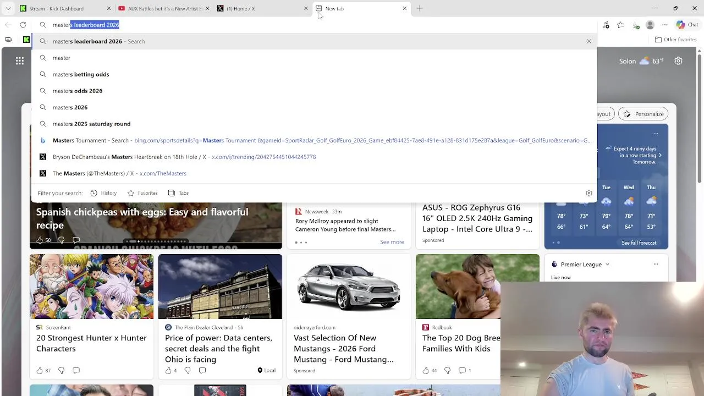Select suggestion masters odds 2026
704x396 pixels.
[x=314, y=91]
